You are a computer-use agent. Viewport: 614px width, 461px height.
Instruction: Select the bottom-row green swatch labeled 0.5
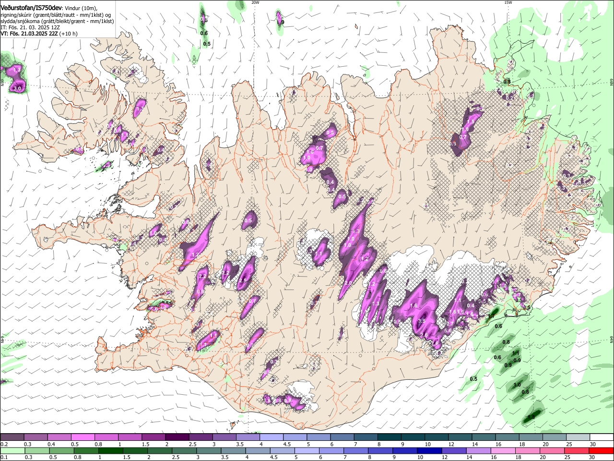(61, 450)
